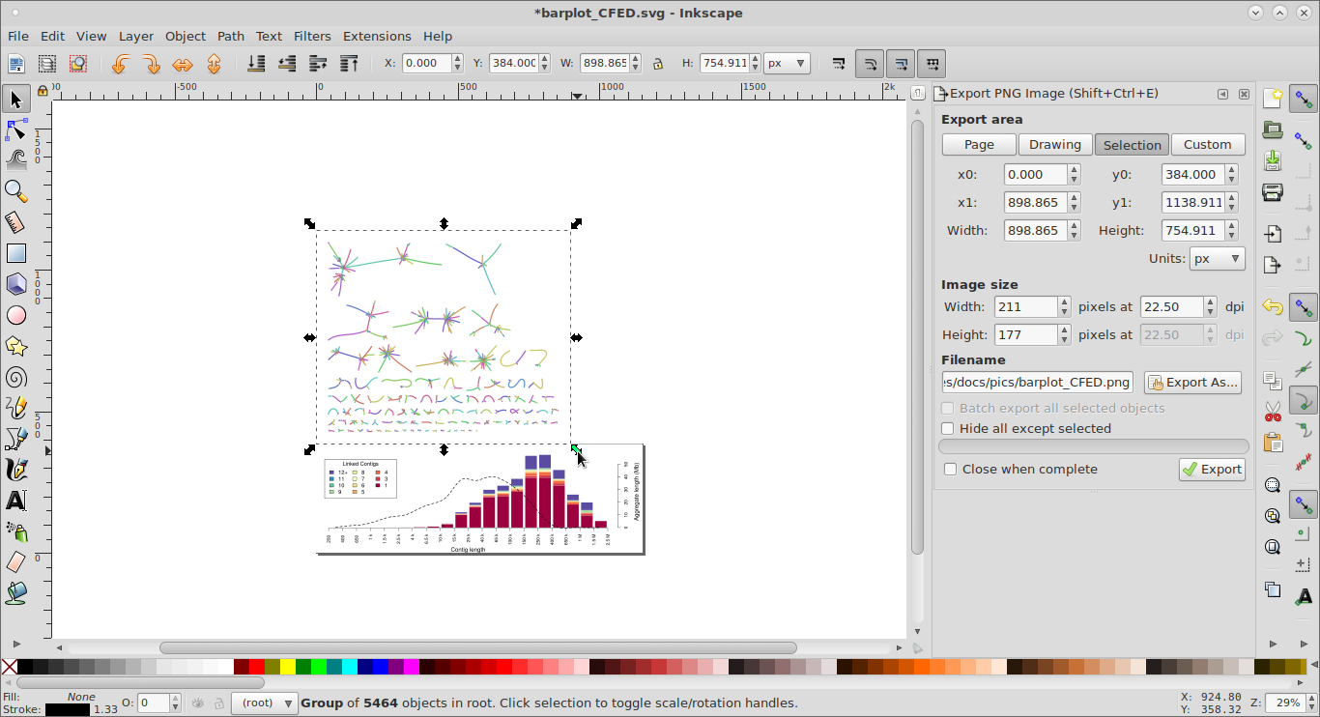This screenshot has height=717, width=1320.
Task: Open the Path menu
Action: click(x=231, y=36)
